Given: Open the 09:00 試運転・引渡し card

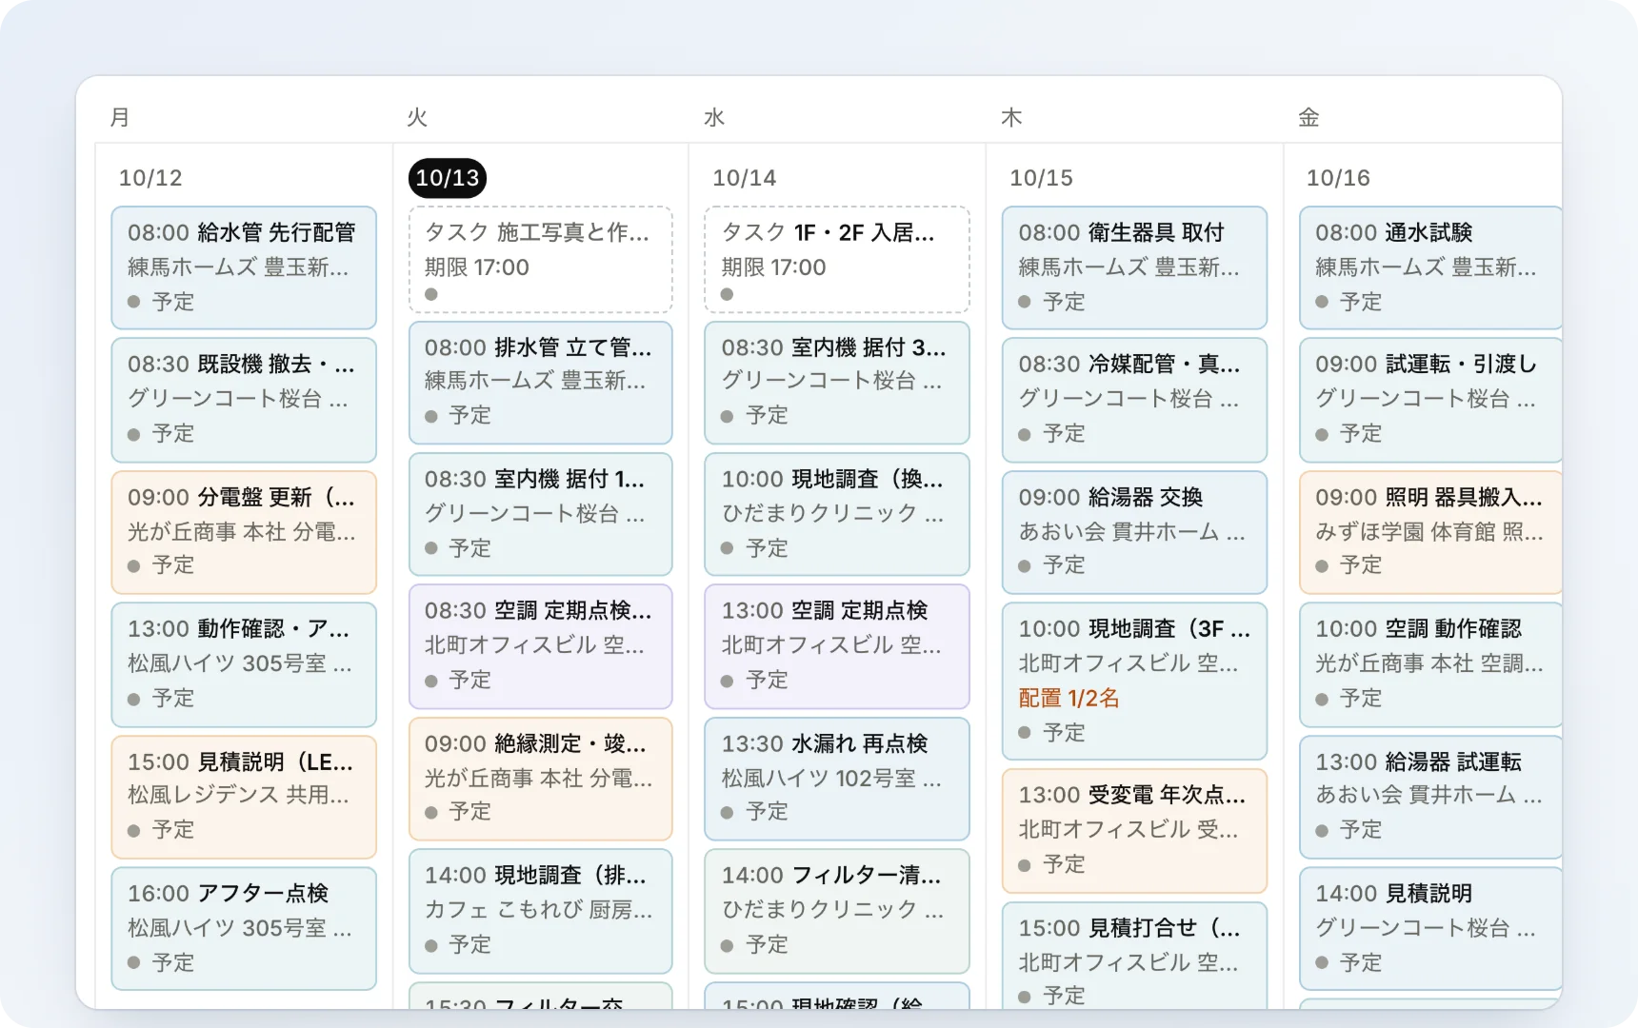Looking at the screenshot, I should click(1430, 400).
